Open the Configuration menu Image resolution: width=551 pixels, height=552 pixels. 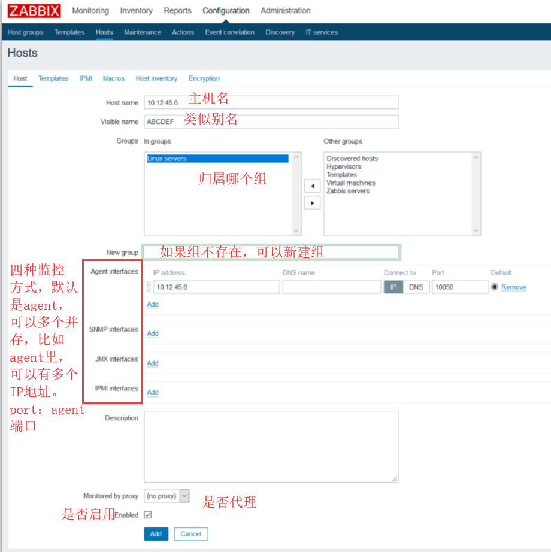point(226,11)
